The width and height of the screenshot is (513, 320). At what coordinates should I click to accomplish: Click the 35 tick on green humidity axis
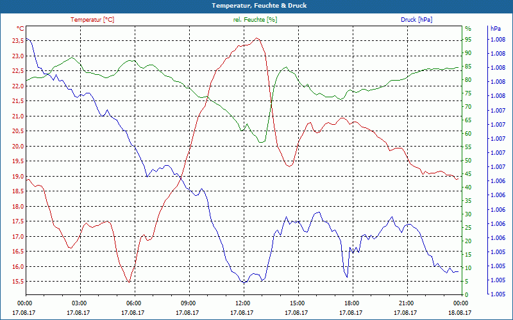tap(468, 201)
